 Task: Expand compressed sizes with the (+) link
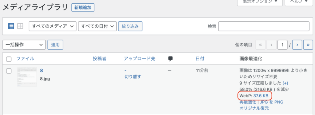285,83
